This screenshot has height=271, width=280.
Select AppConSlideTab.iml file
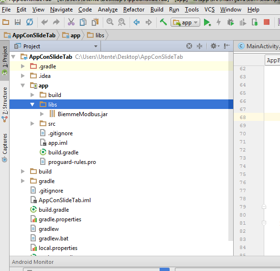click(x=65, y=200)
